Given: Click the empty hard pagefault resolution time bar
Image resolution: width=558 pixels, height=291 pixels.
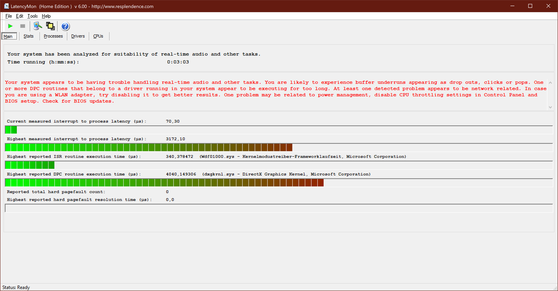Looking at the screenshot, I should click(x=279, y=208).
